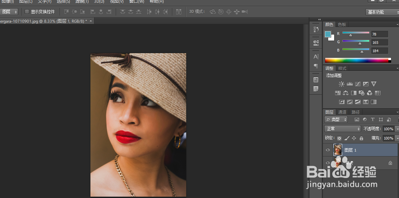Click the lock transparent pixels icon
The height and width of the screenshot is (198, 399).
pos(339,138)
